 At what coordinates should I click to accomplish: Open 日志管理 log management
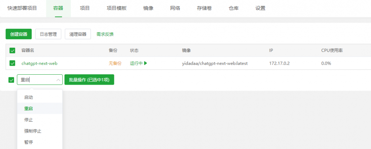tap(48, 34)
